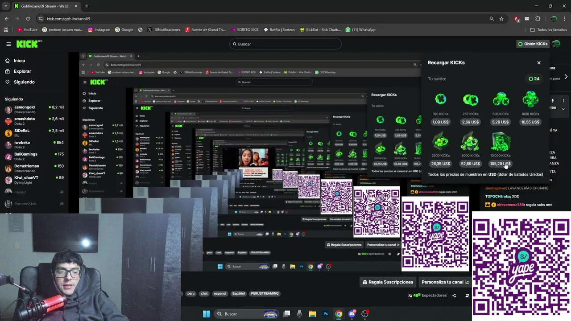Buy 1000 KICKs for 10,55 US$

(530, 122)
